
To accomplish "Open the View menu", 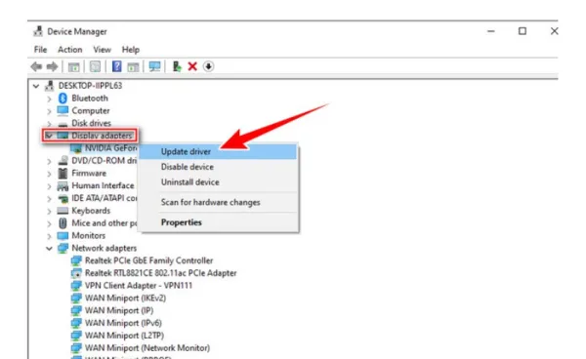I will click(x=102, y=49).
